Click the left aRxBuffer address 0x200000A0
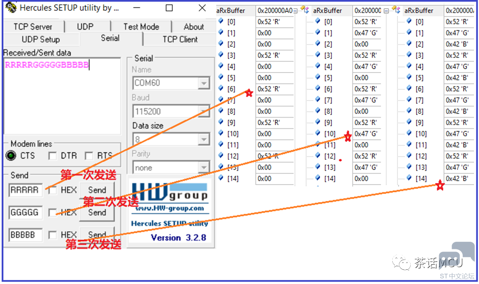 pos(275,11)
